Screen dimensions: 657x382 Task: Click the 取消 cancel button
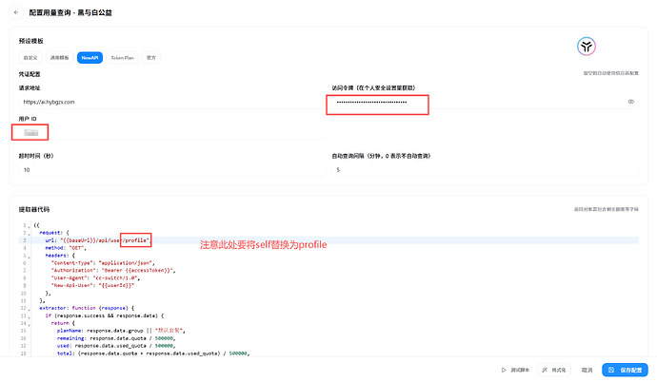coord(587,370)
